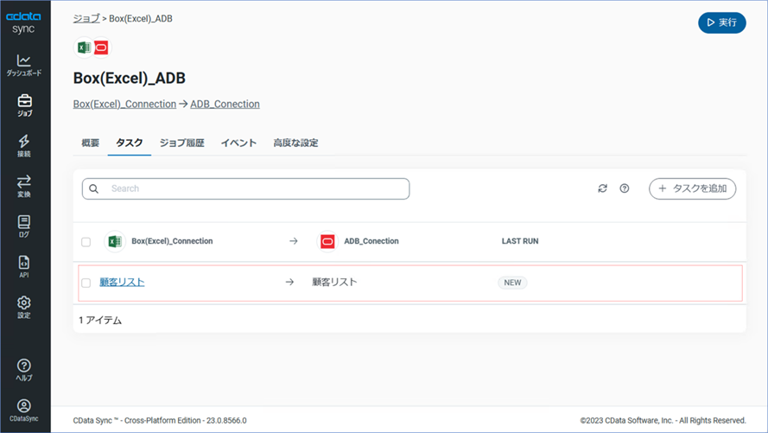Refresh the task list
Screen dimensions: 768x433
[x=602, y=188]
